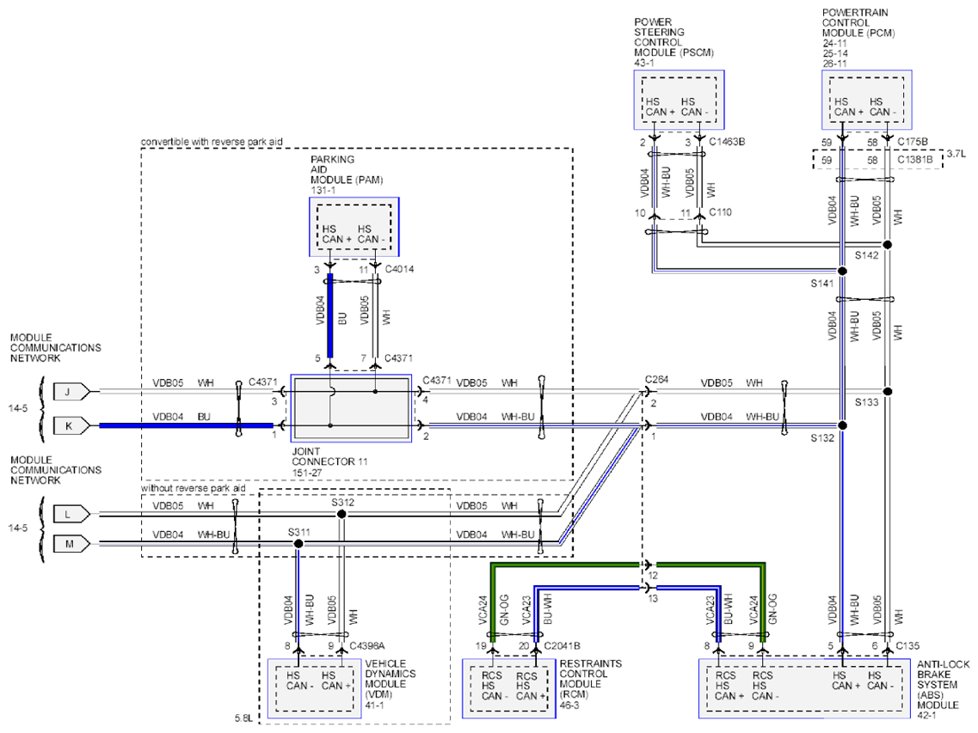Click the 43-1 page reference under PSCM
This screenshot has width=978, height=733.
[x=644, y=63]
